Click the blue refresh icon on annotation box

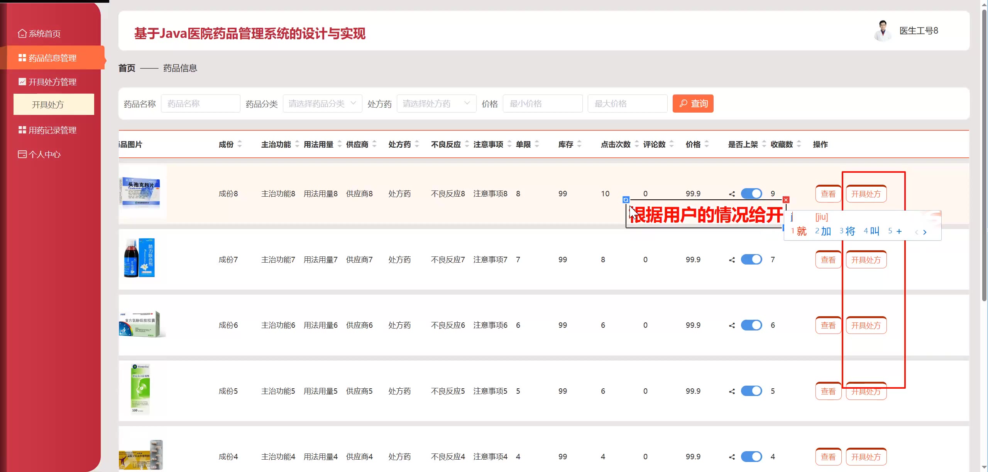tap(626, 200)
